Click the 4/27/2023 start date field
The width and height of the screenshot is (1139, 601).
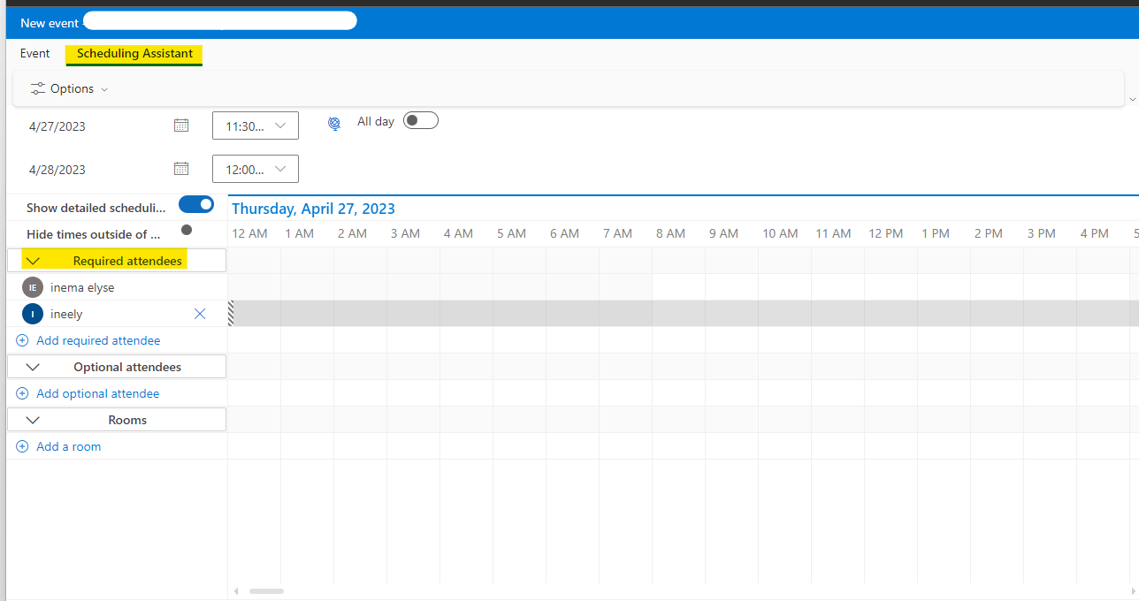(57, 126)
